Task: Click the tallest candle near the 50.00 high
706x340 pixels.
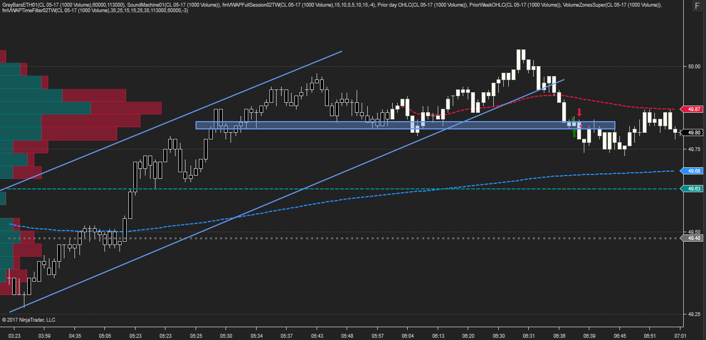Action: click(518, 60)
